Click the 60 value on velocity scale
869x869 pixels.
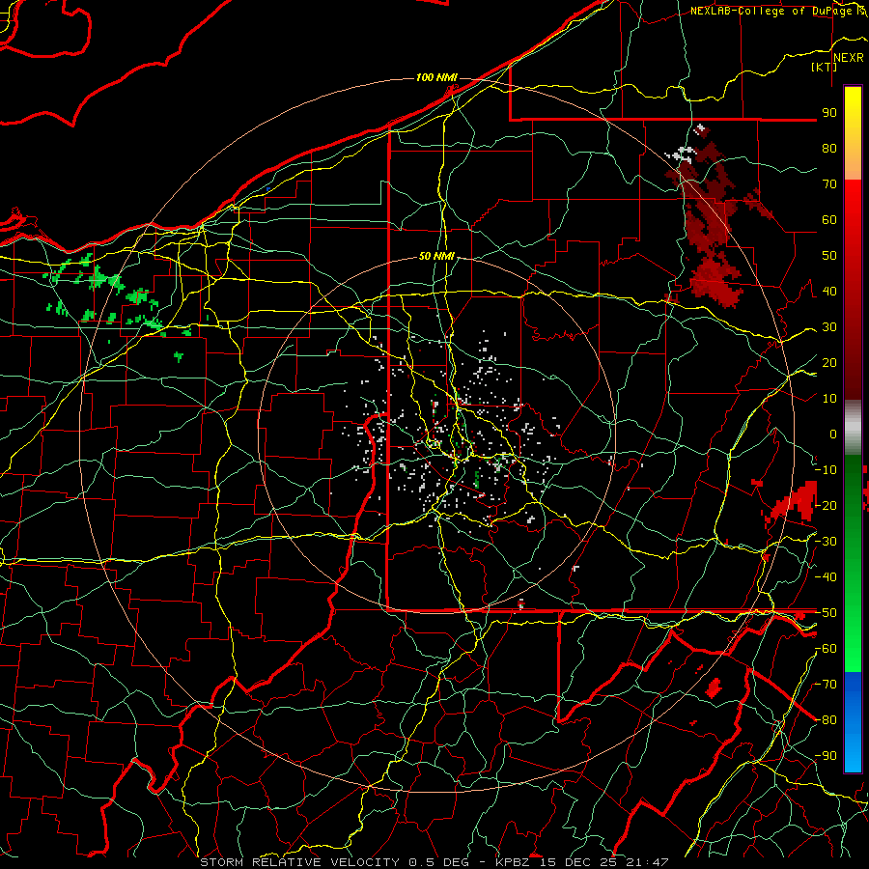(x=829, y=219)
